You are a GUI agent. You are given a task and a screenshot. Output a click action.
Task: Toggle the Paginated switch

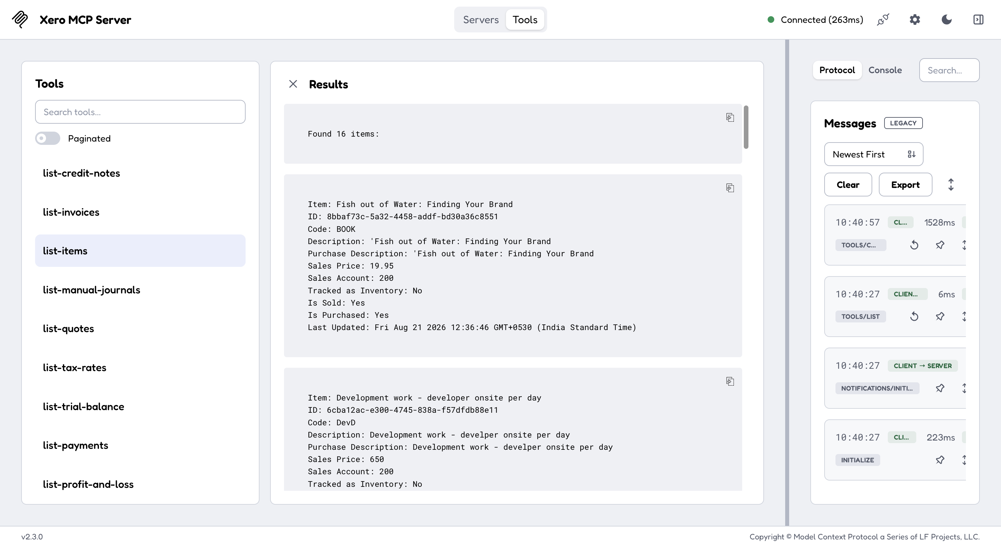coord(48,138)
